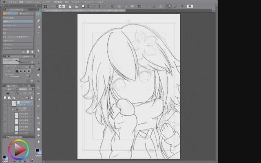This screenshot has height=163, width=261.
Task: Open the レイヤー menu
Action: point(47,2)
